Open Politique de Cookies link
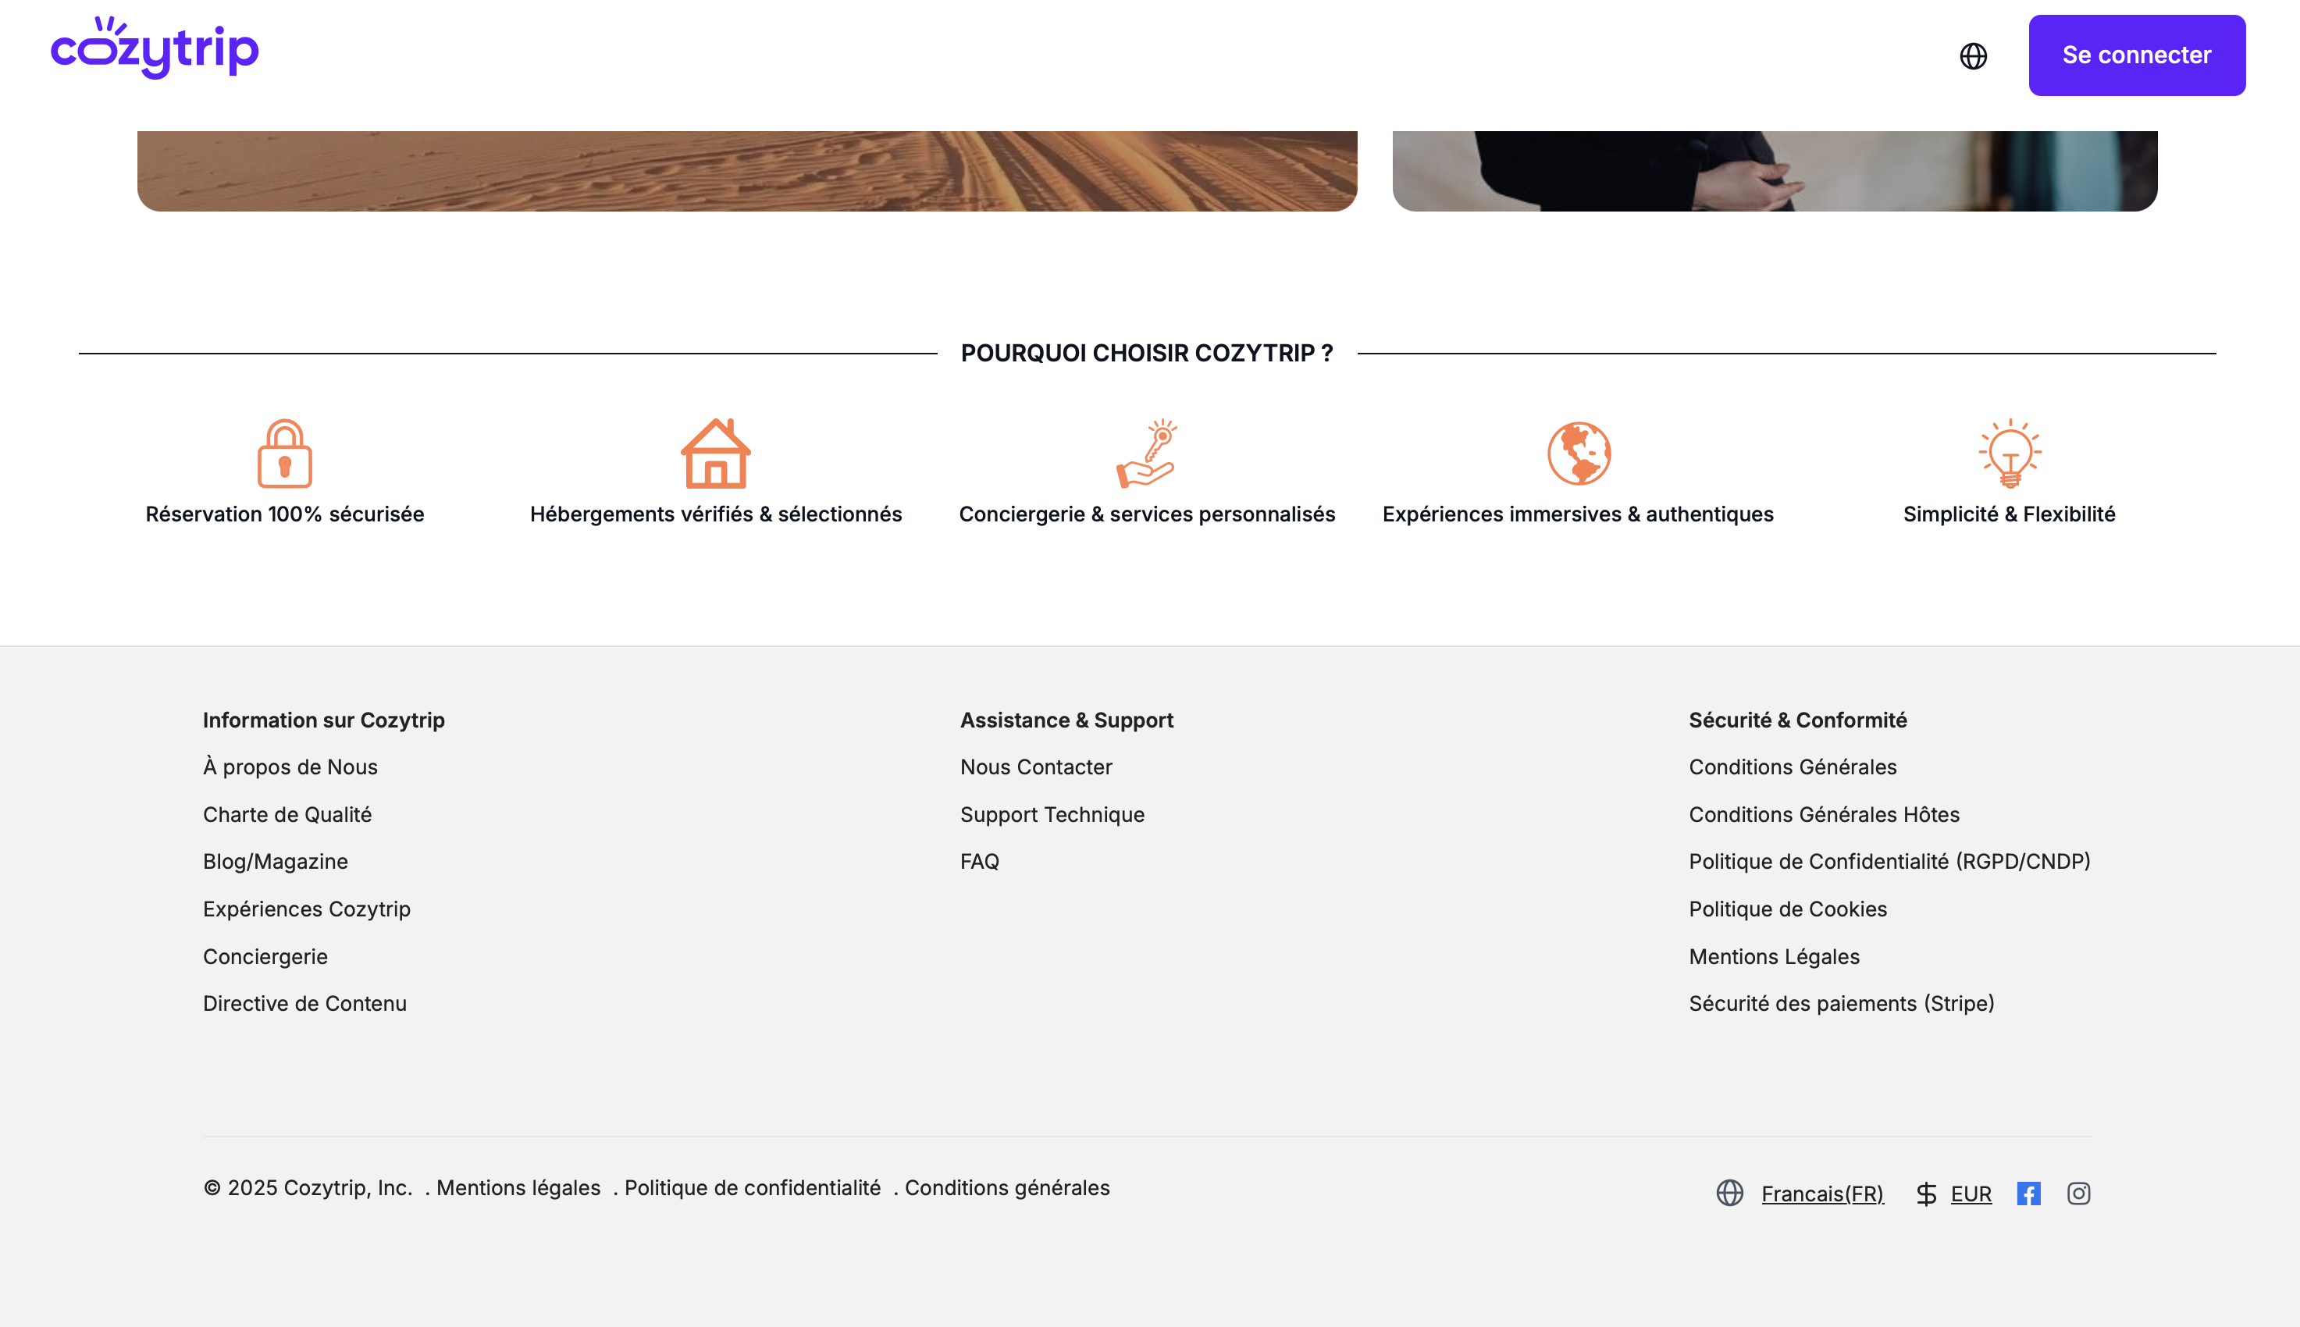The width and height of the screenshot is (2300, 1327). click(x=1787, y=909)
